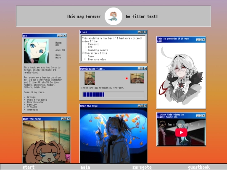
Task: Click the round mascot avatar in the header
Action: [x=113, y=16]
